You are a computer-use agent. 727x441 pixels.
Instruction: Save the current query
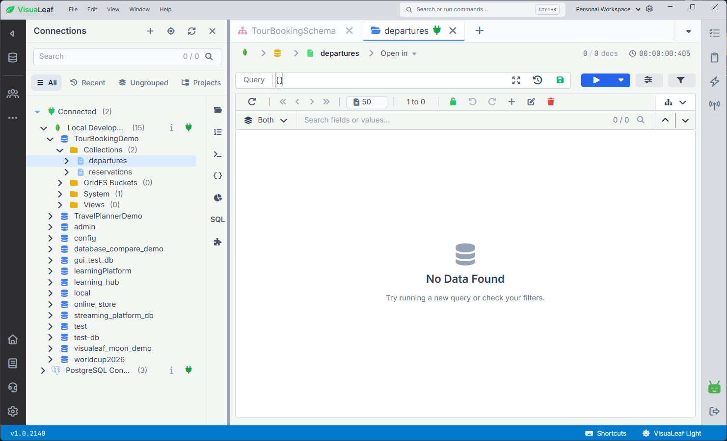click(560, 80)
